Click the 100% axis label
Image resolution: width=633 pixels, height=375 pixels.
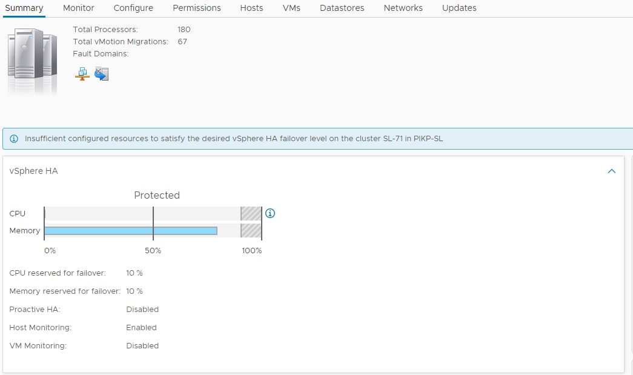252,251
